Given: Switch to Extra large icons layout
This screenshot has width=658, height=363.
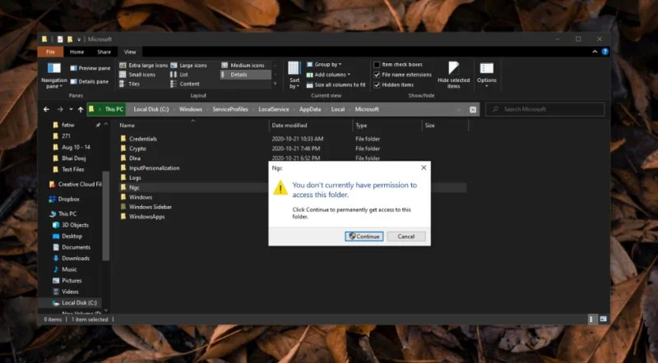Looking at the screenshot, I should click(x=143, y=66).
